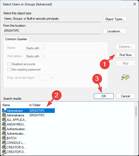
Task: Sort results by the In Folder column header
Action: 41,105
